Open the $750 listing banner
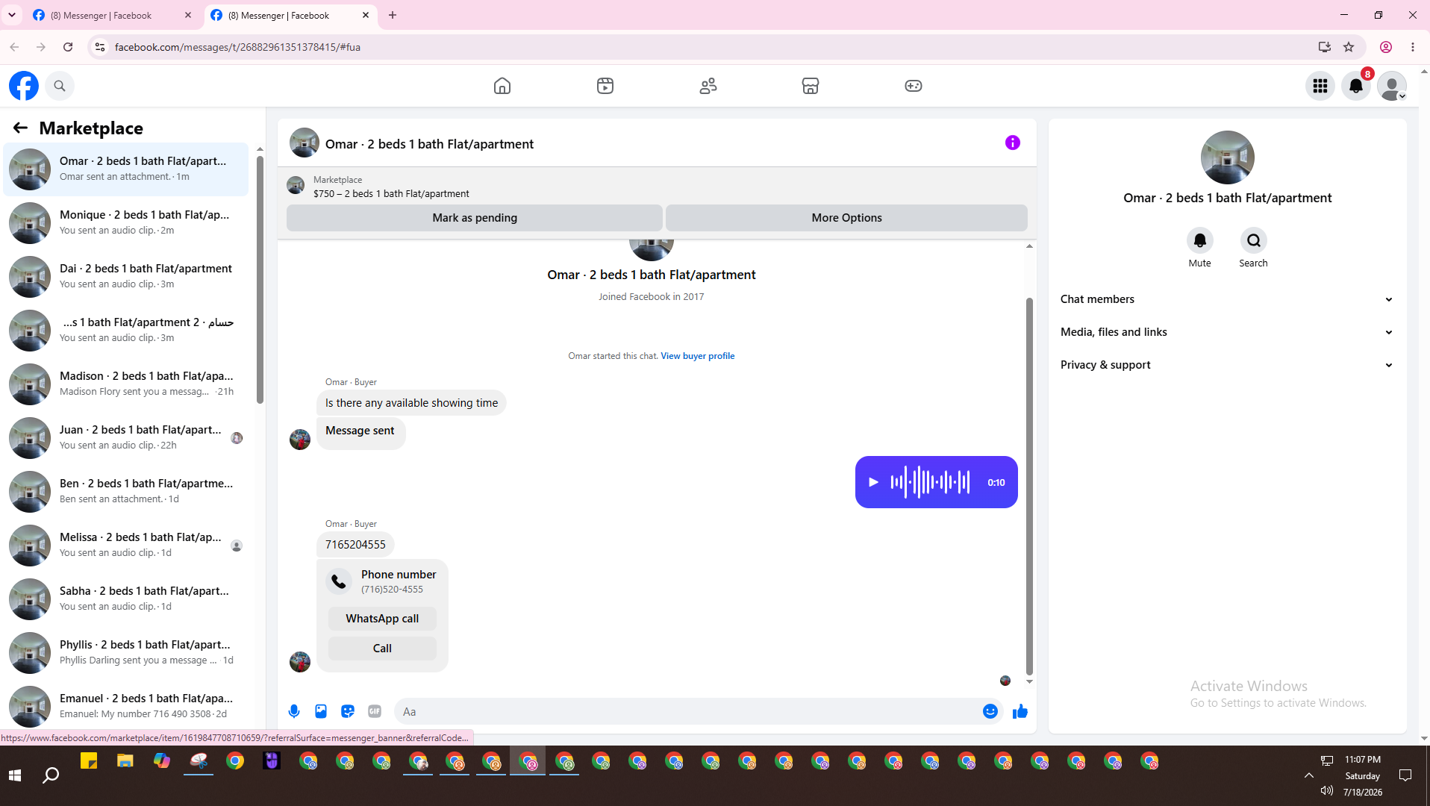This screenshot has height=806, width=1430. point(657,187)
